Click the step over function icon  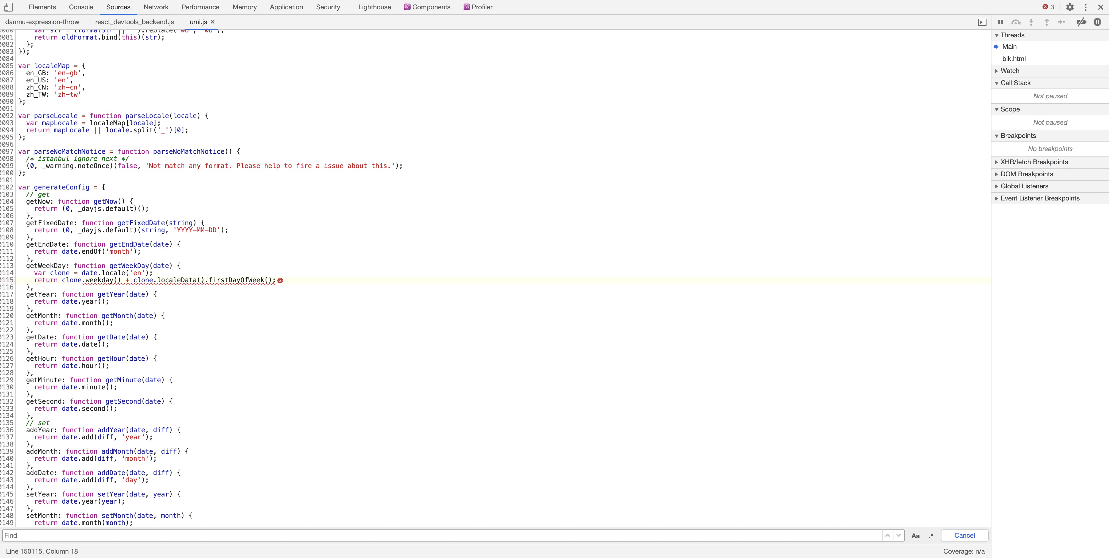click(x=1016, y=22)
